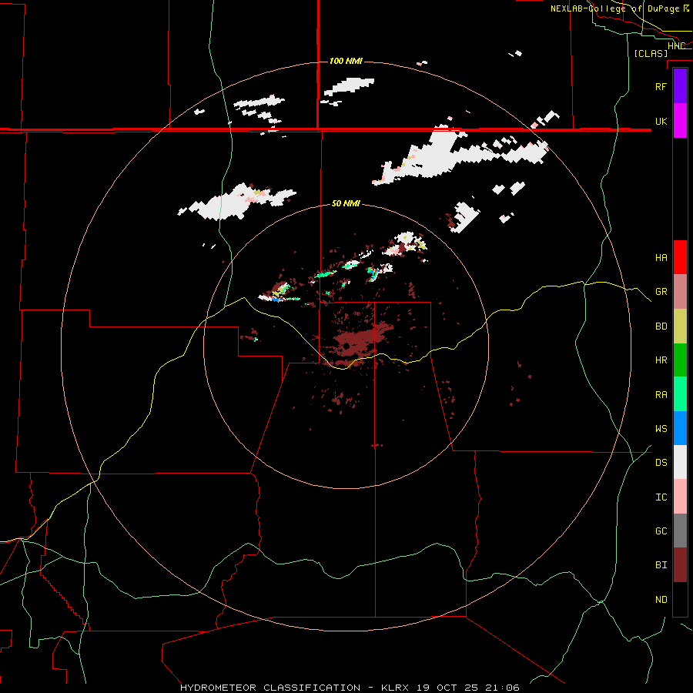This screenshot has width=693, height=693.
Task: Select the 'BD' legend label
Action: (661, 326)
